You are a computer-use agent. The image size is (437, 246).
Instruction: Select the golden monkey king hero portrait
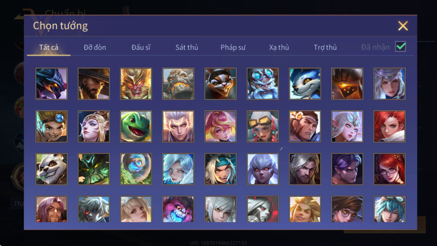pyautogui.click(x=136, y=84)
